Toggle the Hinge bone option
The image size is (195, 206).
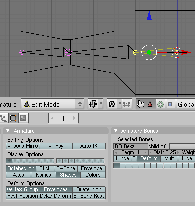click(x=122, y=159)
